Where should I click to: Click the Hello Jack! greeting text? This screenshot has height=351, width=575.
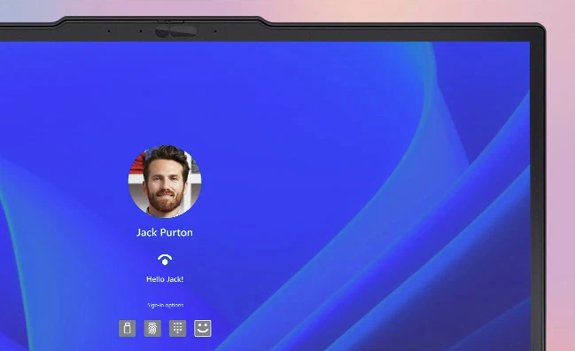coord(165,279)
